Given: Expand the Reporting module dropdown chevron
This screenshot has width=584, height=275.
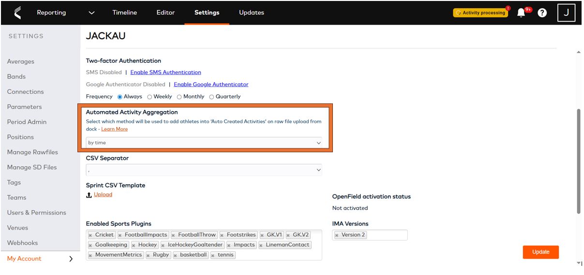Looking at the screenshot, I should (x=91, y=13).
